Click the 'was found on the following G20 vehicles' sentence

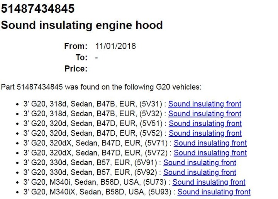click(101, 87)
